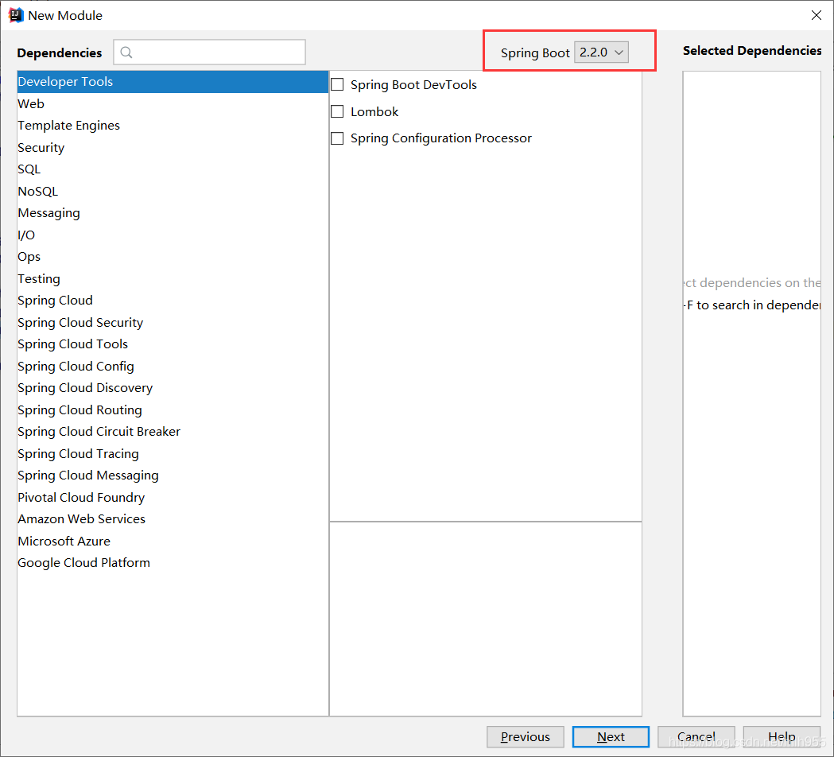Select the Spring Cloud category
Screen dimensions: 834x757
pyautogui.click(x=173, y=300)
